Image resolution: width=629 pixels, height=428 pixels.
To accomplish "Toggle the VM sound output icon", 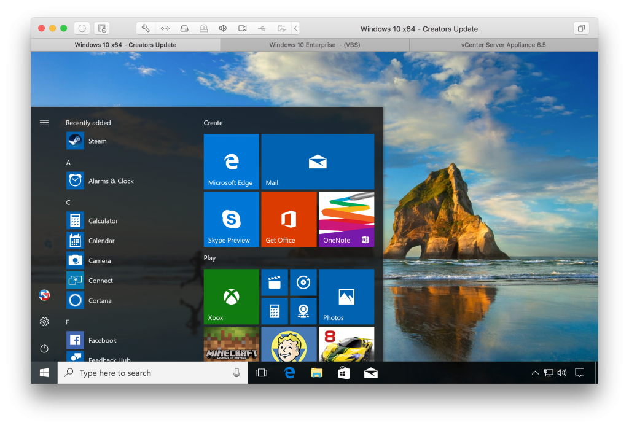I will click(222, 28).
